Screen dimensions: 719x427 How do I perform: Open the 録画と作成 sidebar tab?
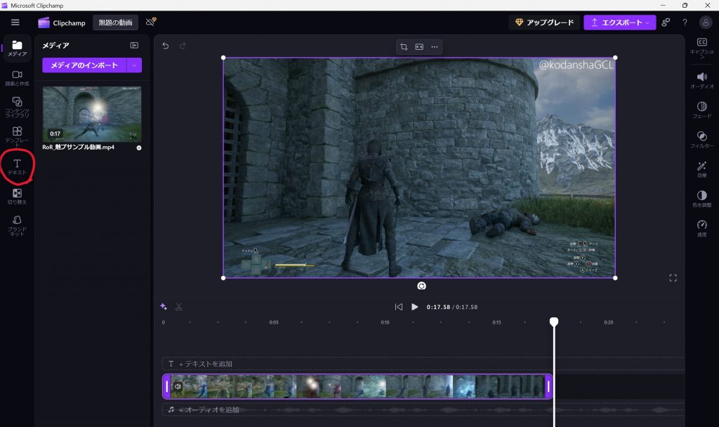click(x=17, y=78)
